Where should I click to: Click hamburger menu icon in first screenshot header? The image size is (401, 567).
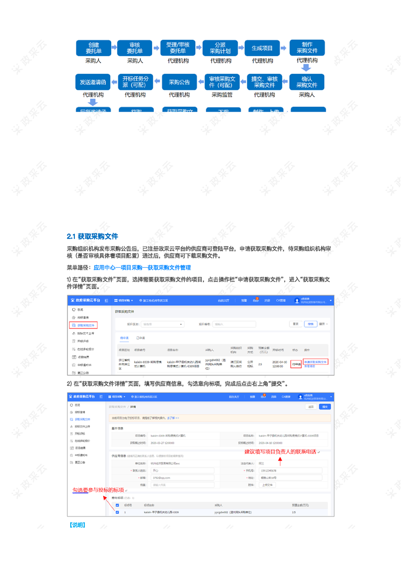pos(106,301)
